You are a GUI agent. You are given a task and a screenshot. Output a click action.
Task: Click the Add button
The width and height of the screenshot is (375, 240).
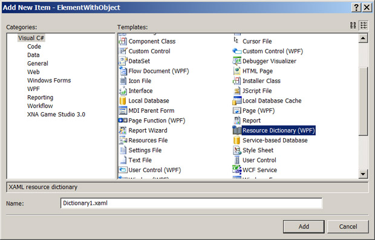(x=304, y=227)
